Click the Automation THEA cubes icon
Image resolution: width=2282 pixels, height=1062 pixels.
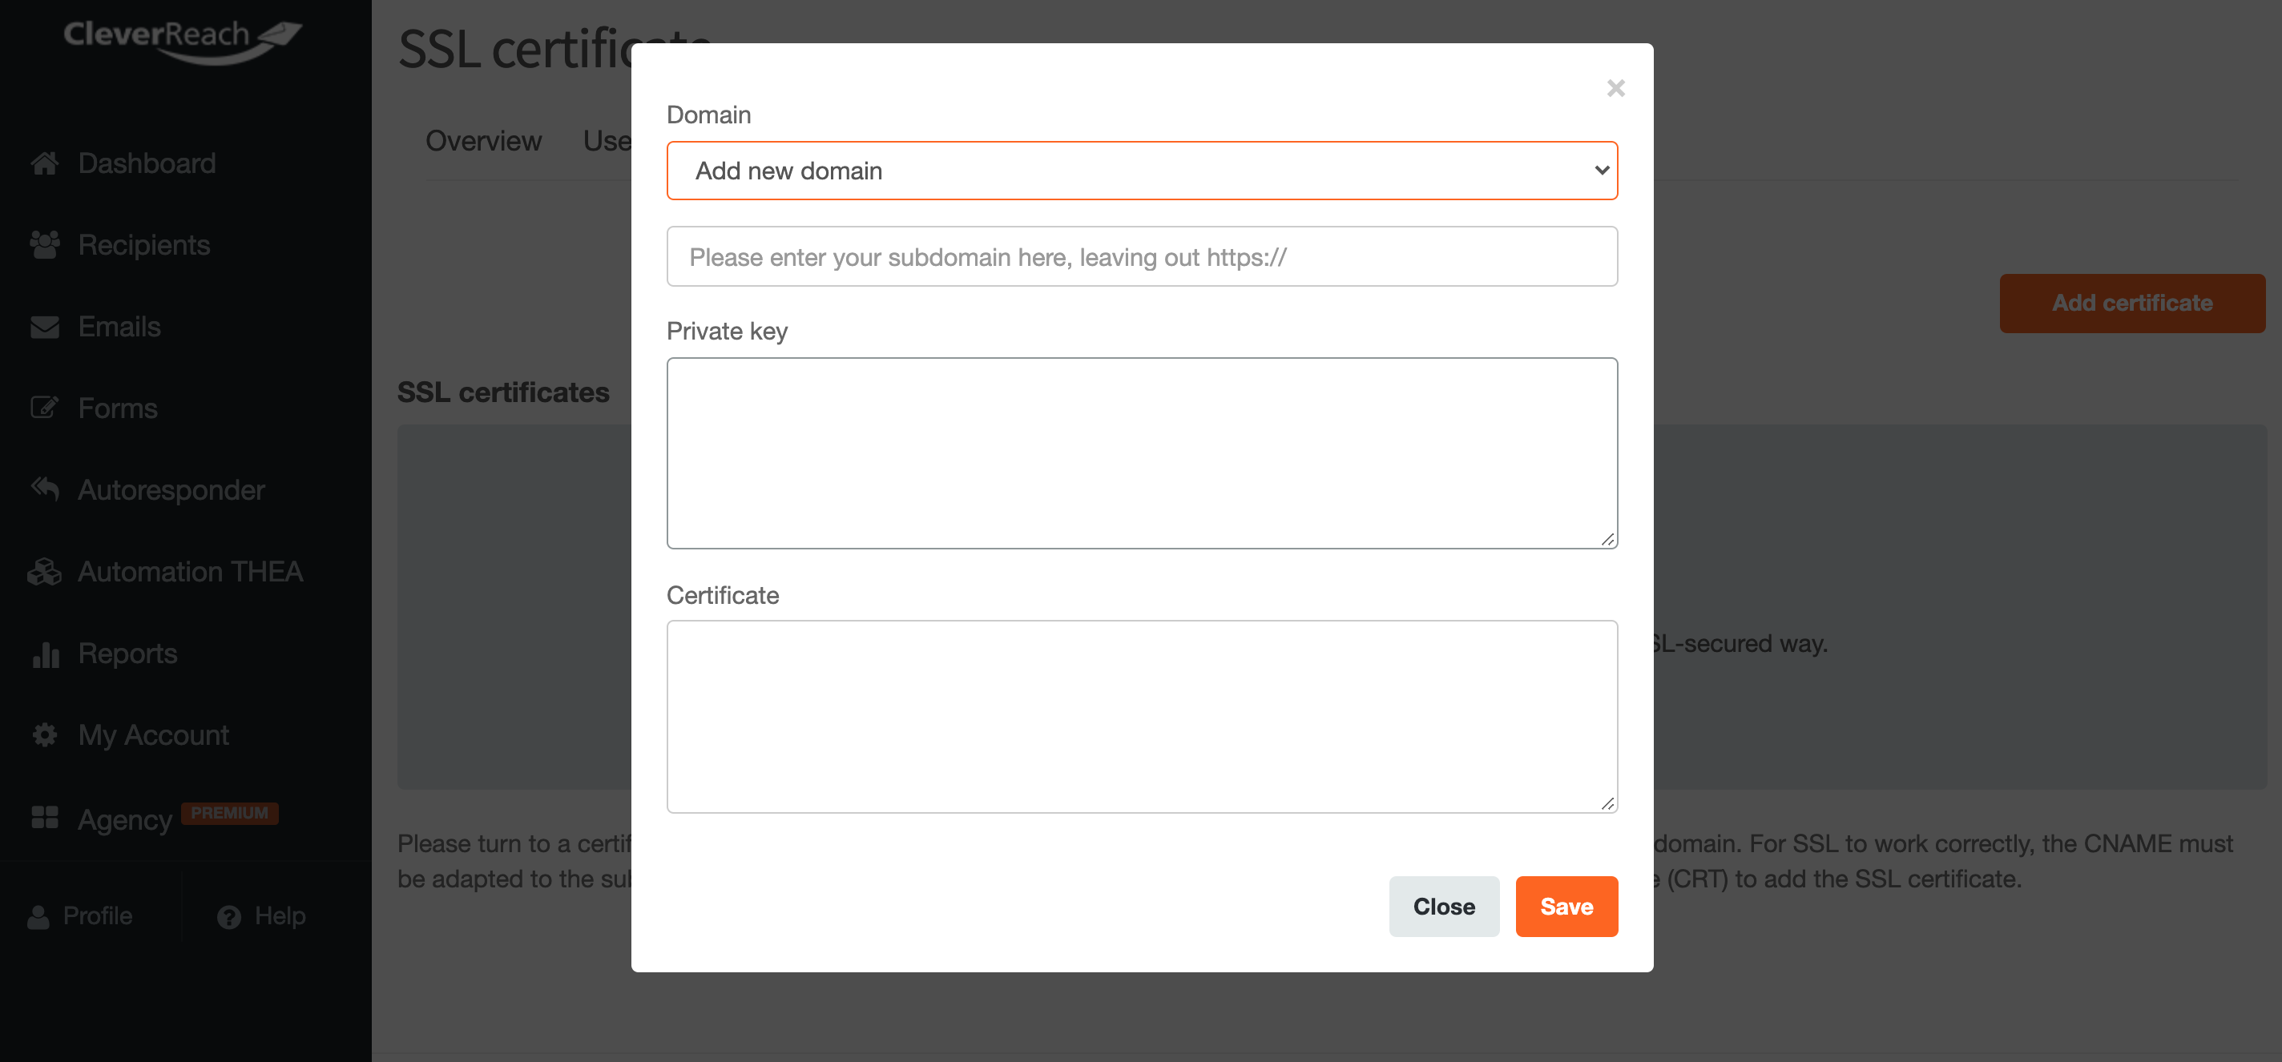[x=44, y=571]
